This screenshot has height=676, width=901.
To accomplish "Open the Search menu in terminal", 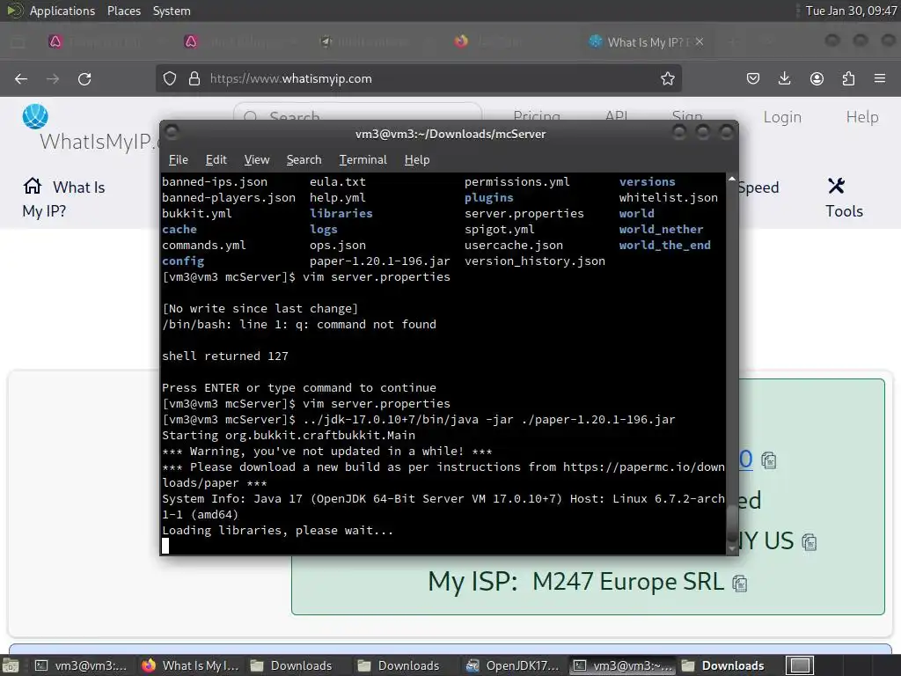I will pyautogui.click(x=304, y=160).
